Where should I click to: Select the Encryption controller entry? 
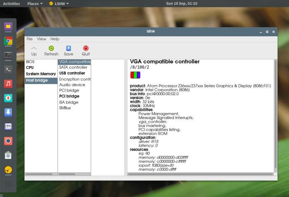point(75,79)
